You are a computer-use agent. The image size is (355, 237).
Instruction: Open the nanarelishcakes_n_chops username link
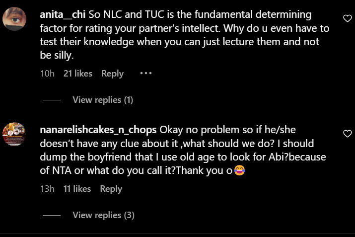98,130
